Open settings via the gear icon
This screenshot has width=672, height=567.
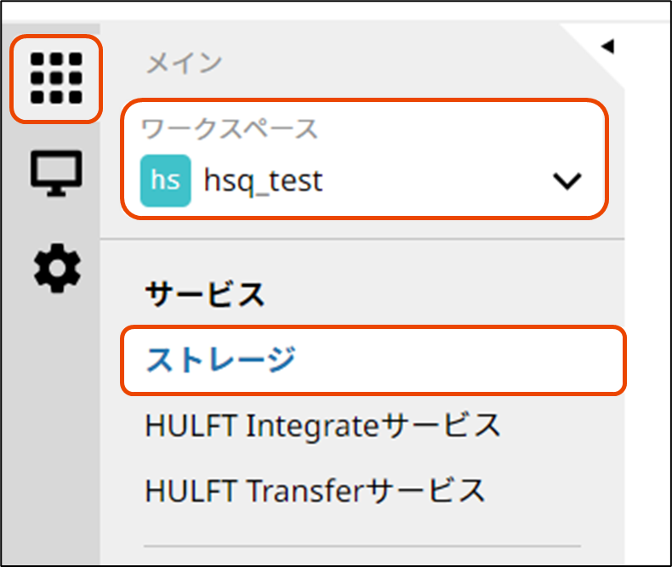click(56, 268)
